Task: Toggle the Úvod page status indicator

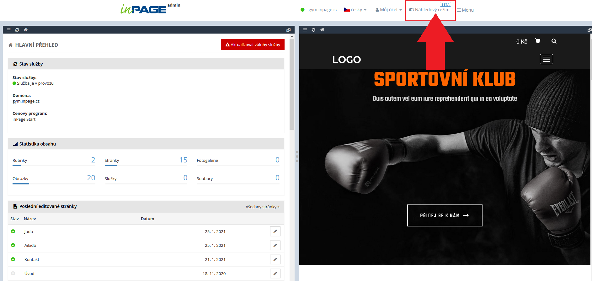Action: [13, 273]
